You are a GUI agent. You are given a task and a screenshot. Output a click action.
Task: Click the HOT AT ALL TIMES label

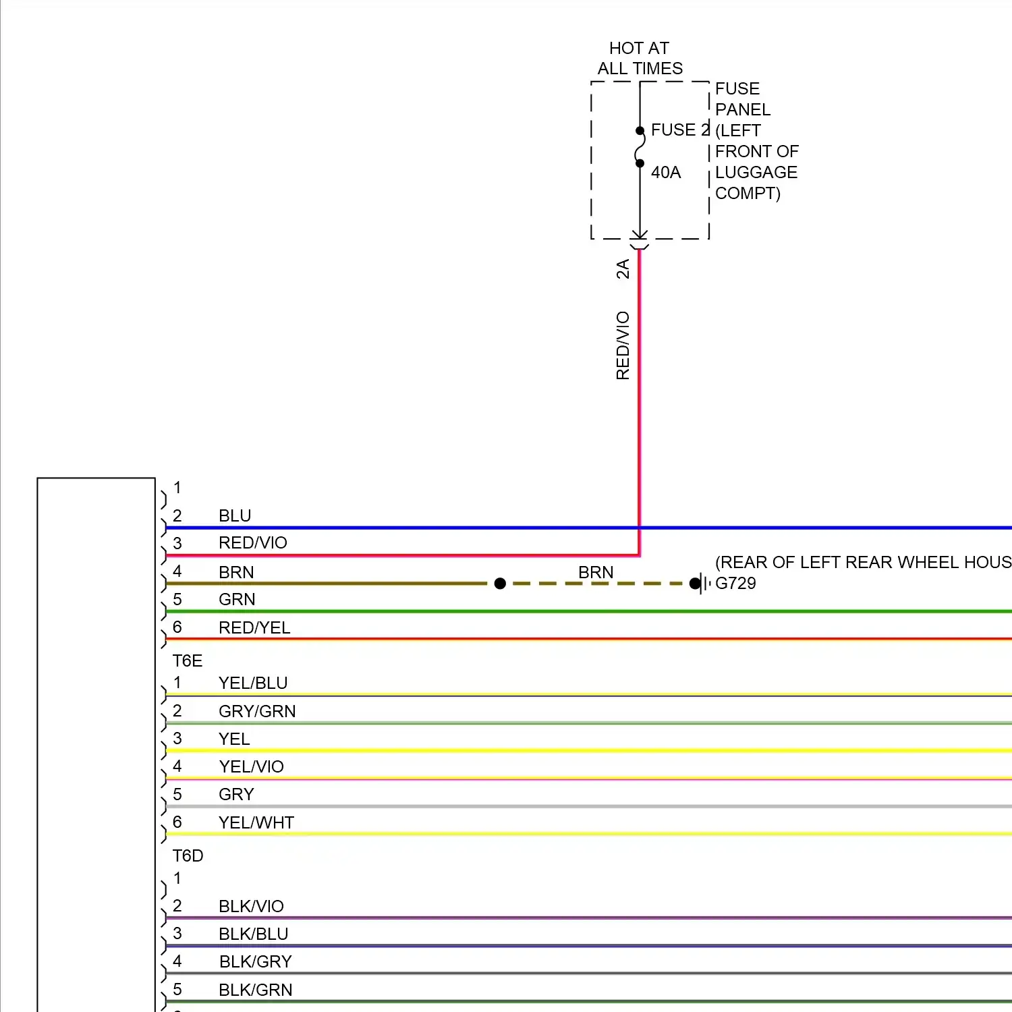640,58
